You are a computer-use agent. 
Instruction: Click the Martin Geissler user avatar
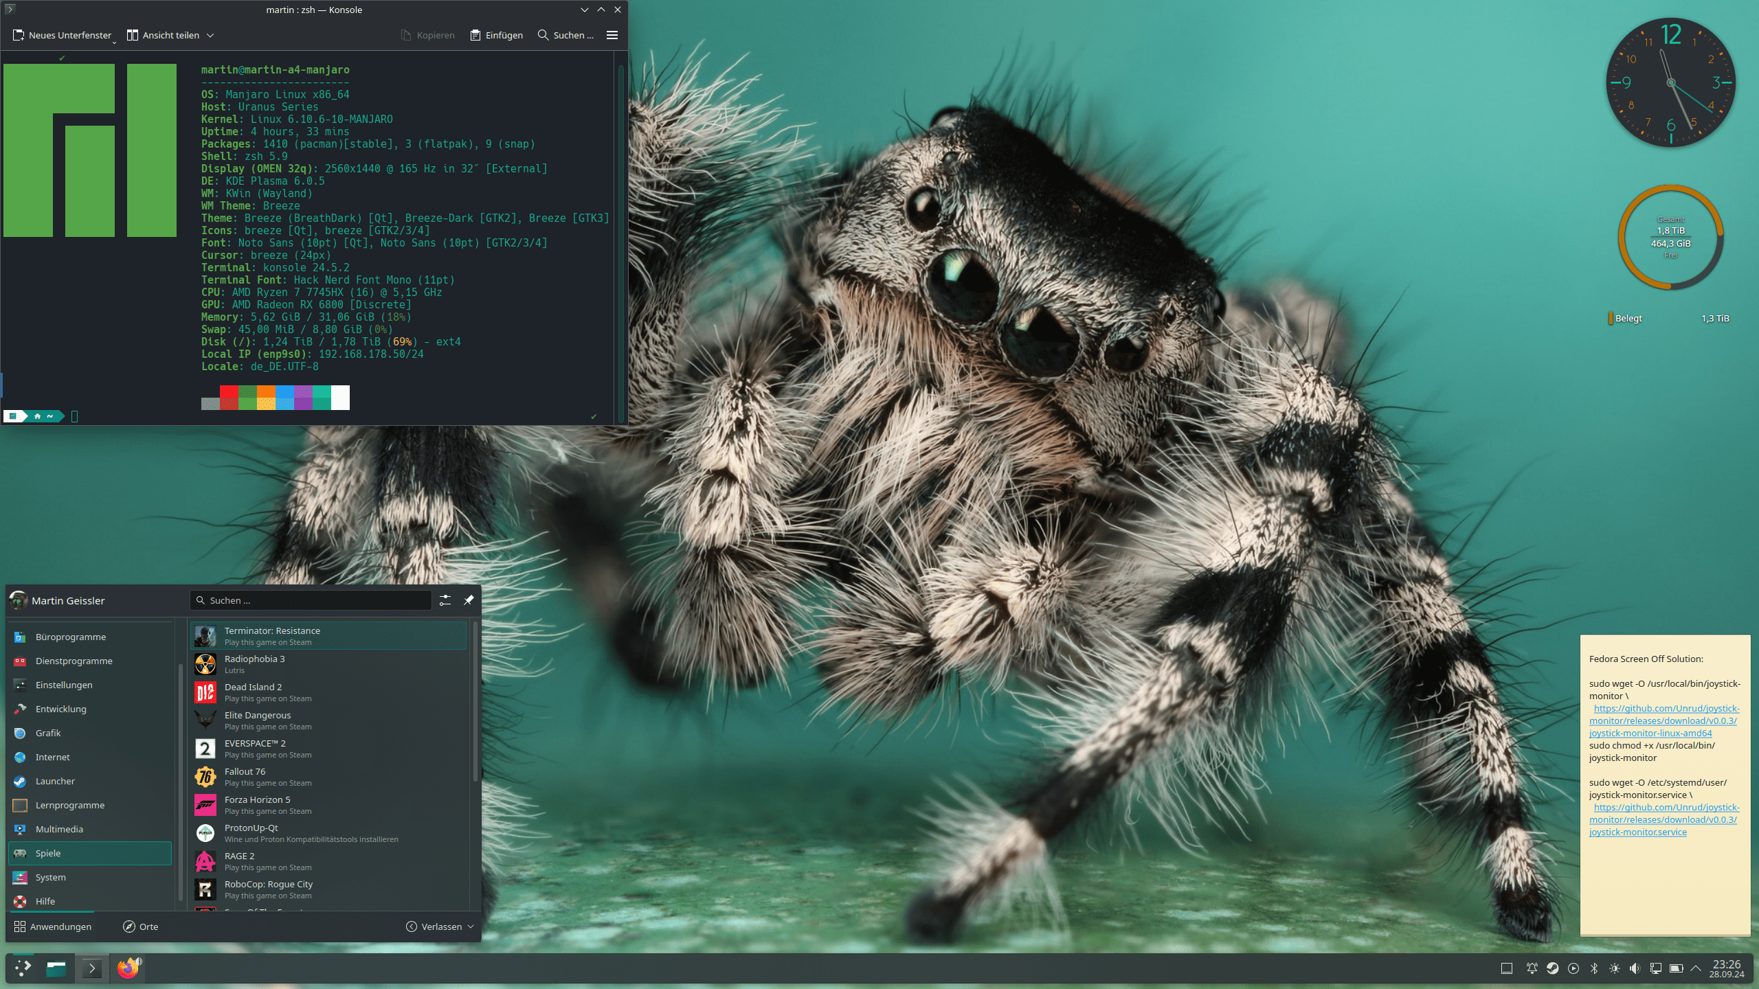point(19,600)
